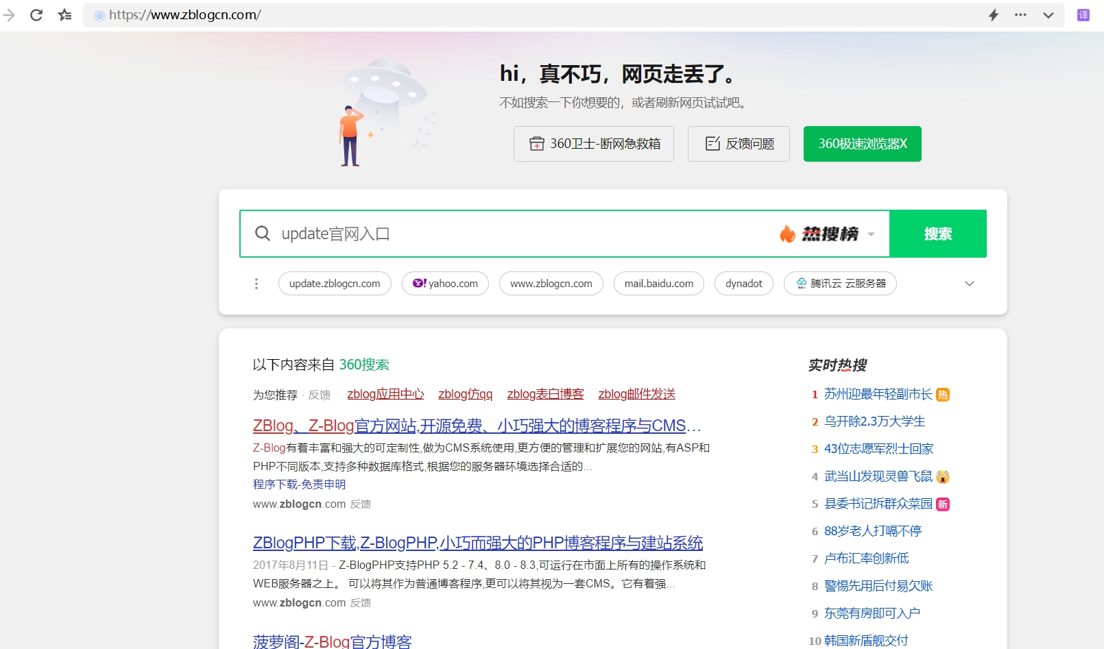Expand the address bar dropdown chevron
1104x649 pixels.
[1048, 15]
